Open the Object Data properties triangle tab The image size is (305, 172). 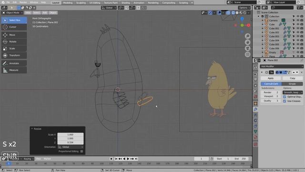pos(255,132)
